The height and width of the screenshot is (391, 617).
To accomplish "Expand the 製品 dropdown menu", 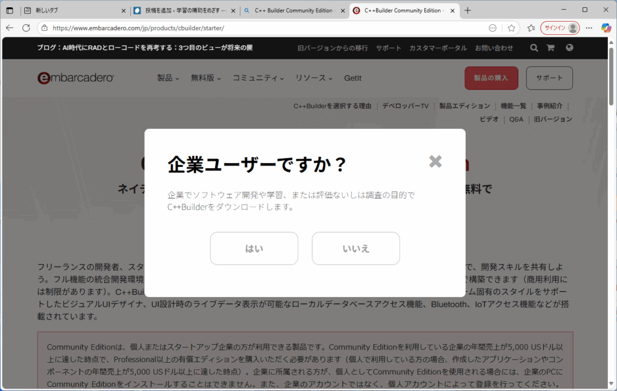I will [x=168, y=78].
